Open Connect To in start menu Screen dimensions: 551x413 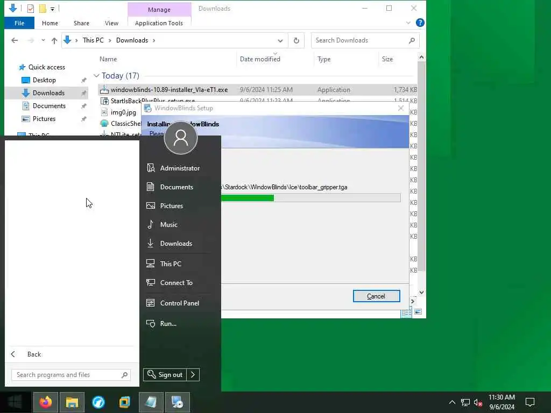pyautogui.click(x=169, y=283)
